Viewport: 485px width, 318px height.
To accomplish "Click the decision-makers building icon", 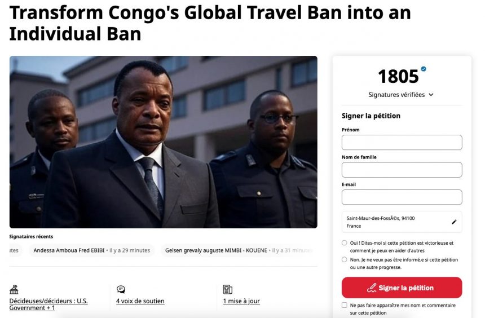I will pyautogui.click(x=14, y=290).
